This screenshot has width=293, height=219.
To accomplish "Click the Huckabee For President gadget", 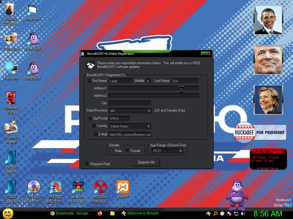I will (x=260, y=132).
